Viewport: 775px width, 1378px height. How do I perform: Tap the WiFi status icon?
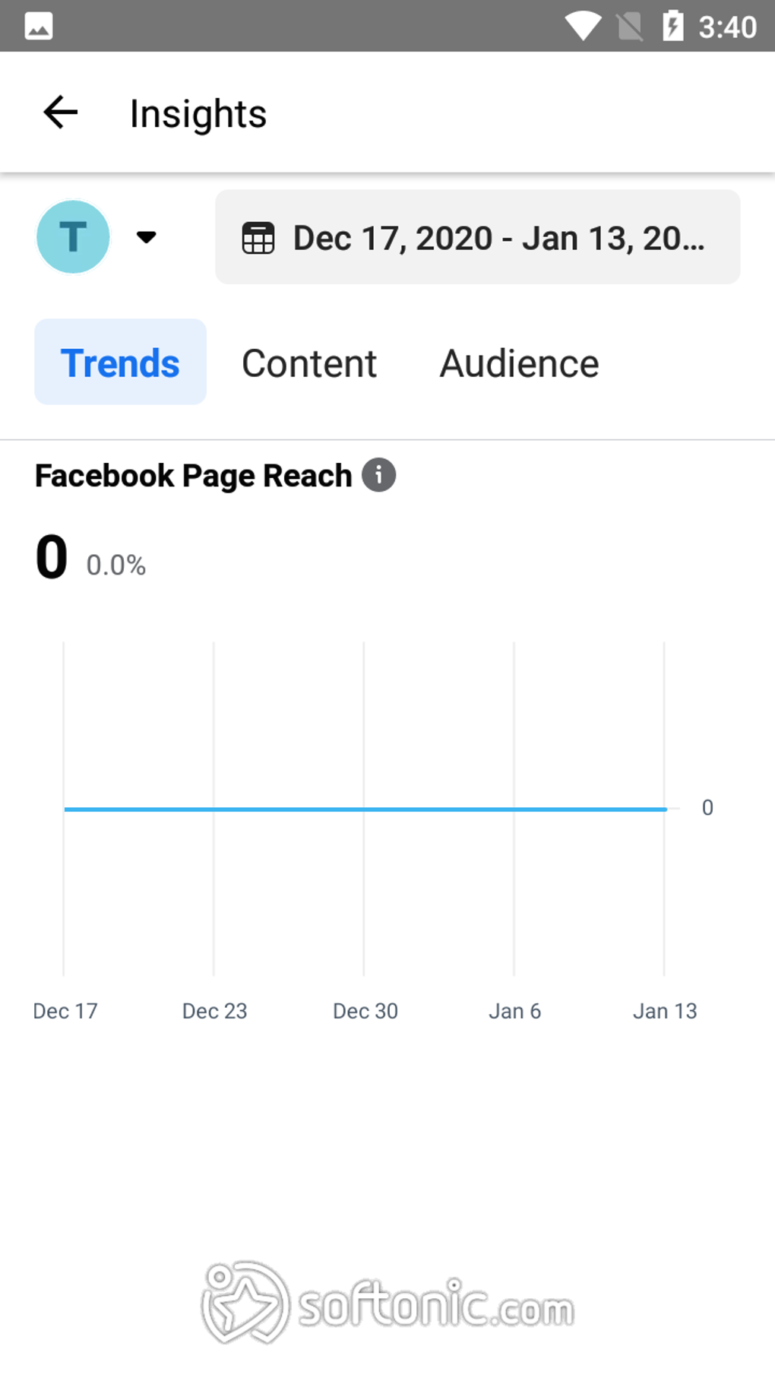tap(583, 27)
